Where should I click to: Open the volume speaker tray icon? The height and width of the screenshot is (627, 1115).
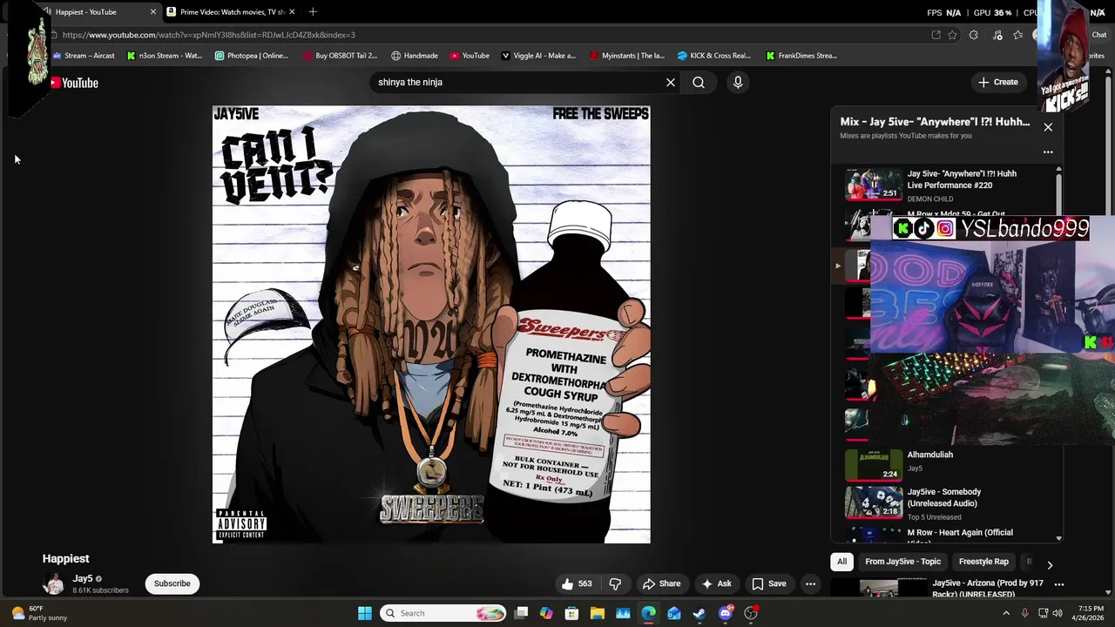tap(1058, 613)
